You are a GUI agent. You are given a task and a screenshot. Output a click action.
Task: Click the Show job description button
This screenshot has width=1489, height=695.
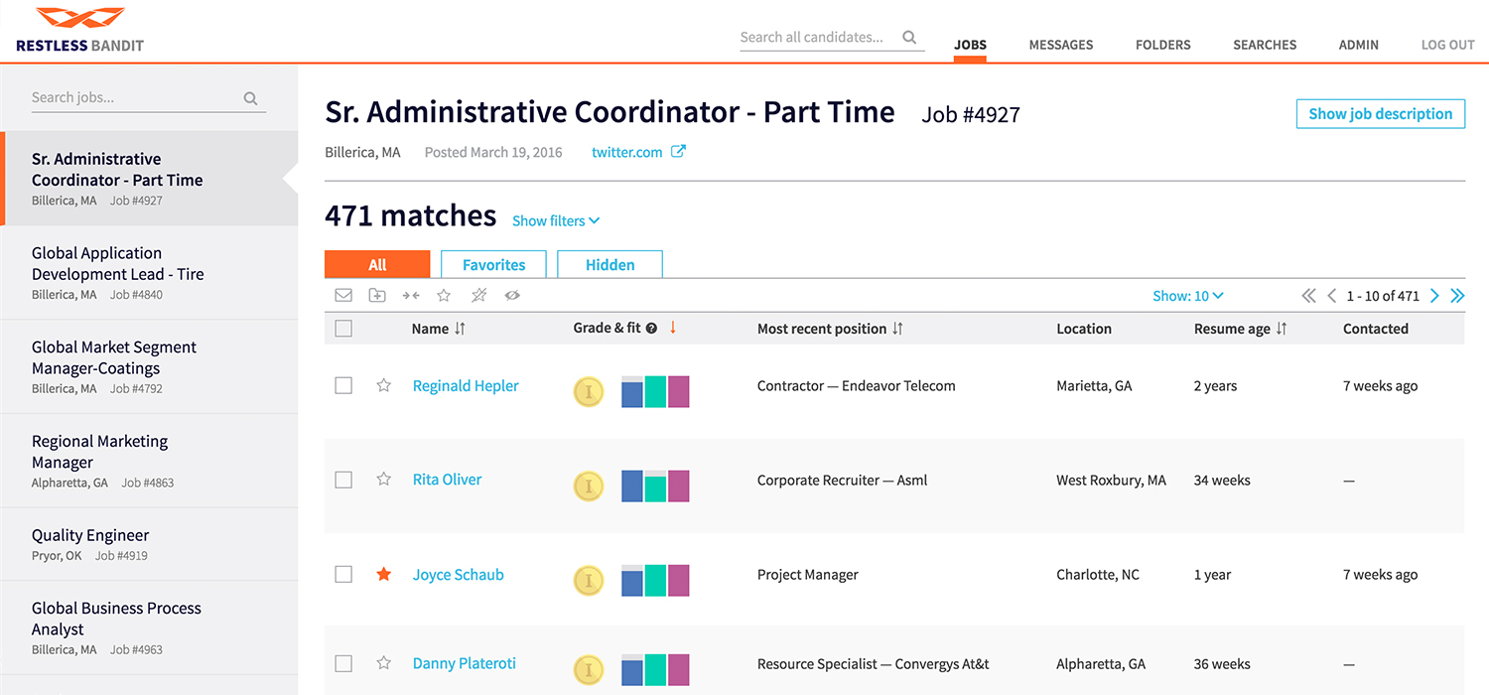(x=1380, y=114)
